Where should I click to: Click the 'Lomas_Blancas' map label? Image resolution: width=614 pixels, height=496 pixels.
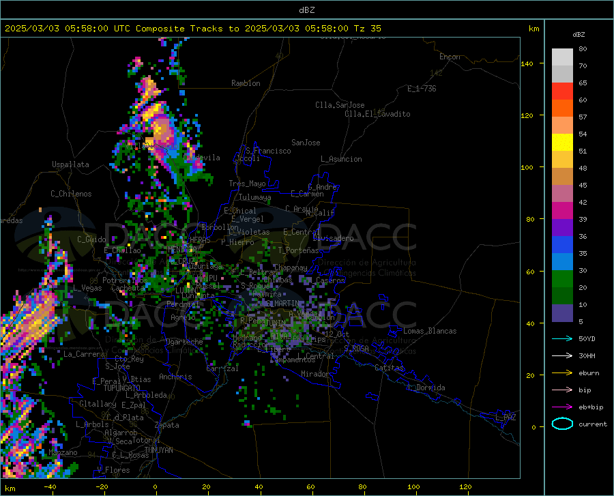tap(430, 331)
